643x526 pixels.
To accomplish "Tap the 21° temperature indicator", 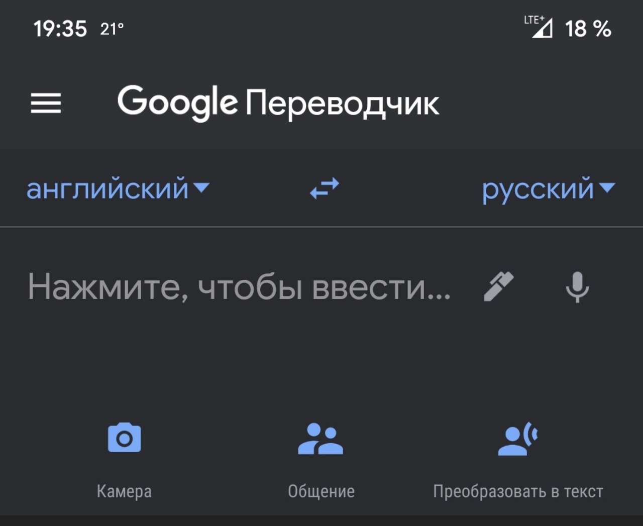I will 112,29.
